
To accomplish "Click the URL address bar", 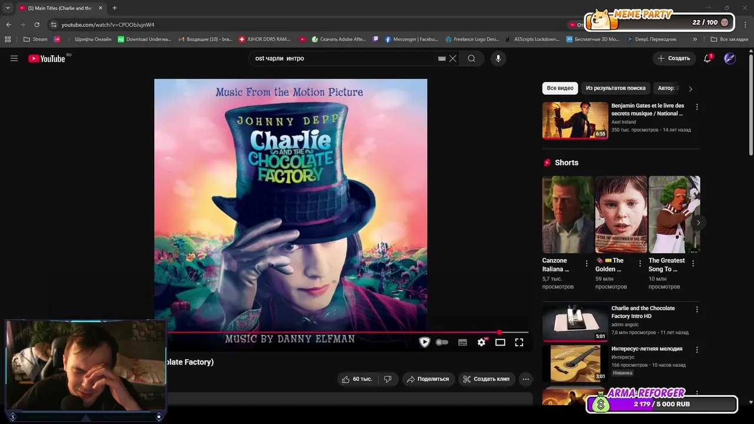I will pyautogui.click(x=306, y=25).
